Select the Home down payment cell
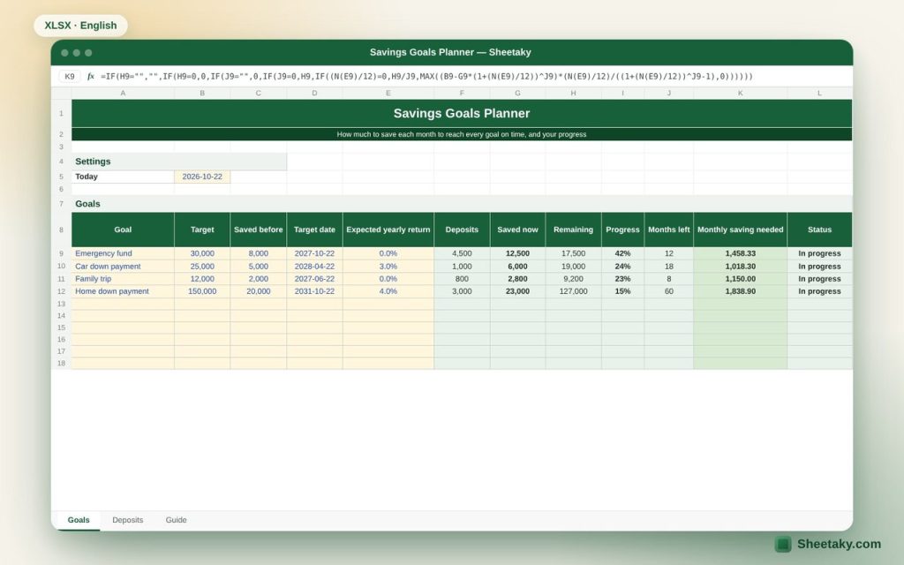The height and width of the screenshot is (565, 904). coord(123,291)
